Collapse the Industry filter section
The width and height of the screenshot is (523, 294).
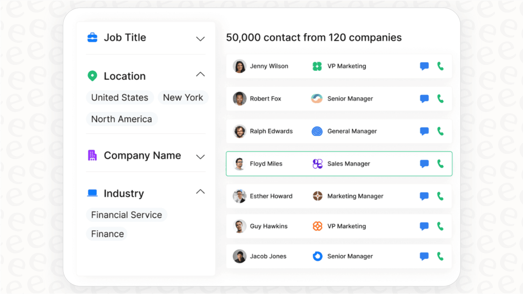click(201, 192)
